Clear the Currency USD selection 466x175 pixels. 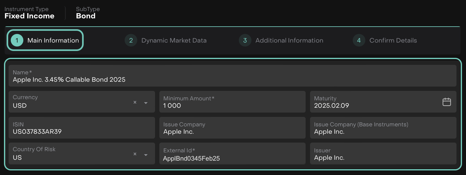pyautogui.click(x=135, y=102)
